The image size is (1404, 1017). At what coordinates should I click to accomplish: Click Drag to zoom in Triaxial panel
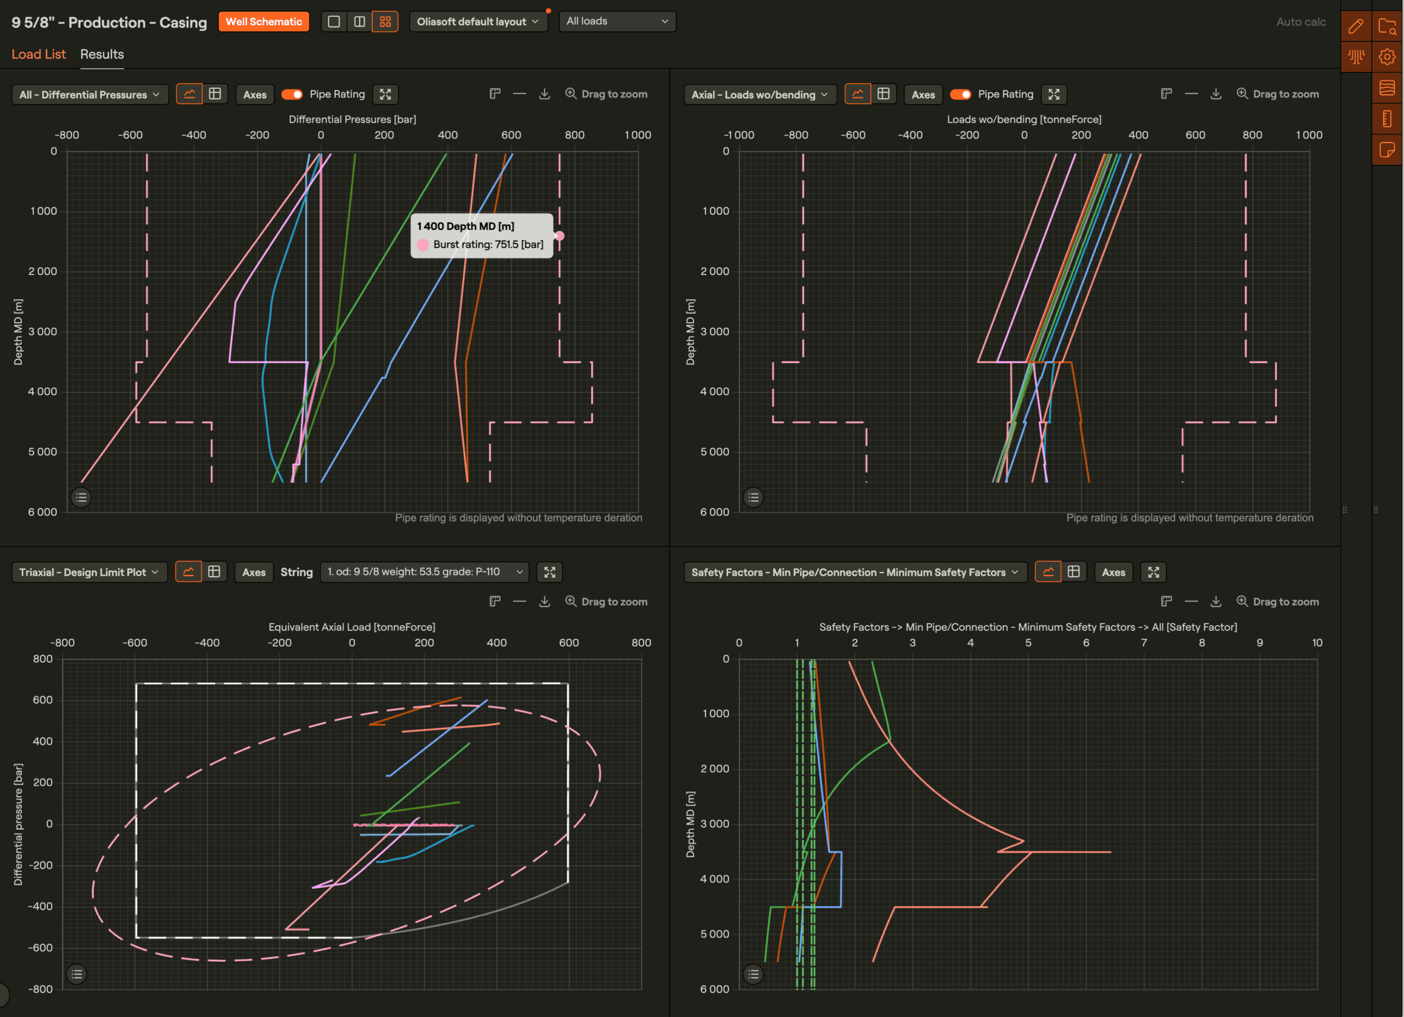(x=606, y=602)
